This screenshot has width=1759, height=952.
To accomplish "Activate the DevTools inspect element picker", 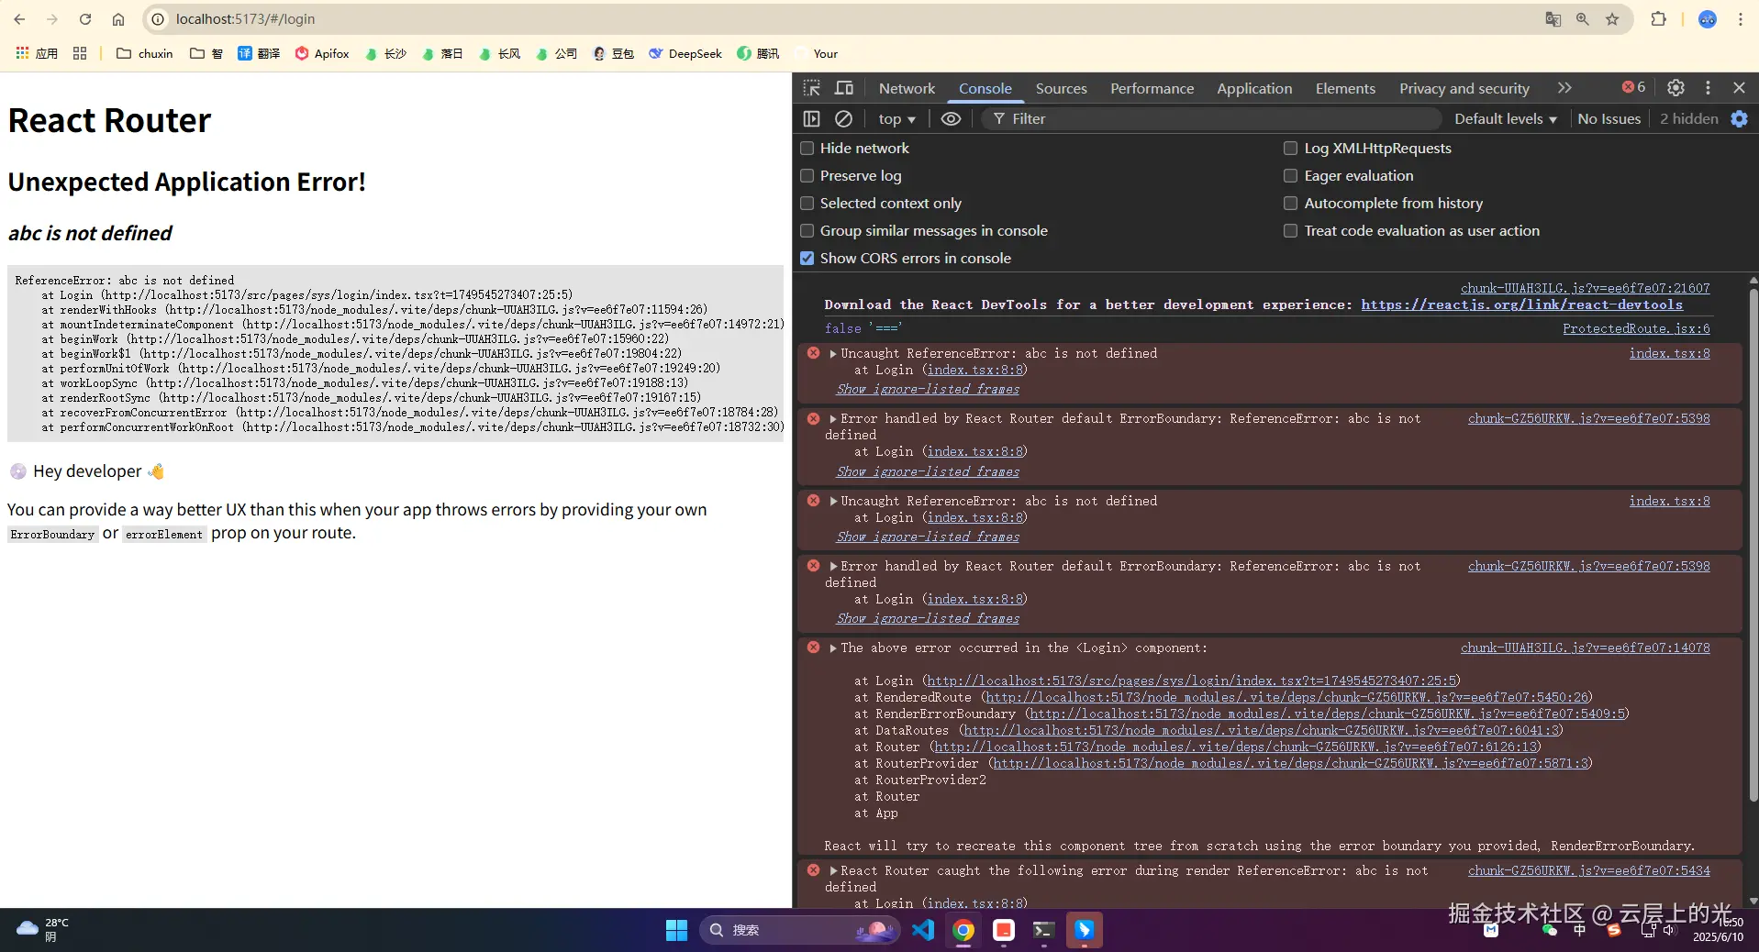I will (x=812, y=88).
